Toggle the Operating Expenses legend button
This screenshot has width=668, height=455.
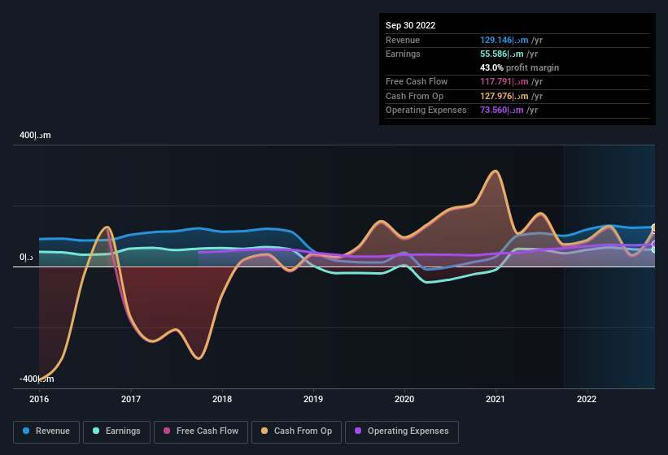(402, 431)
